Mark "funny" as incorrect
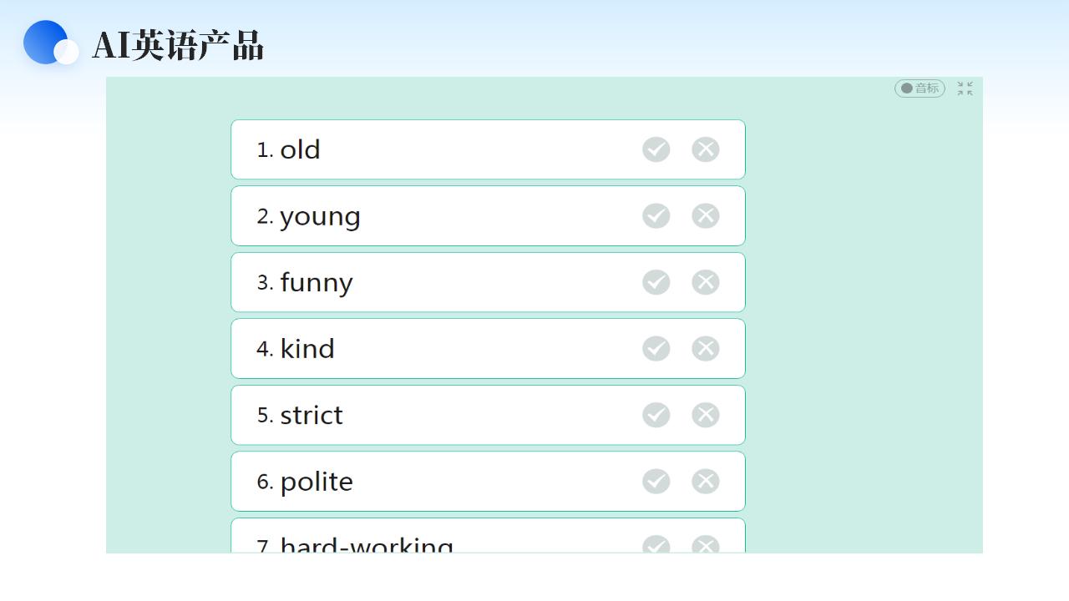This screenshot has width=1069, height=601. (x=705, y=282)
